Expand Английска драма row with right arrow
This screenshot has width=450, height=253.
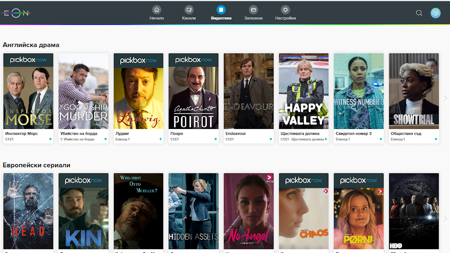pyautogui.click(x=445, y=98)
